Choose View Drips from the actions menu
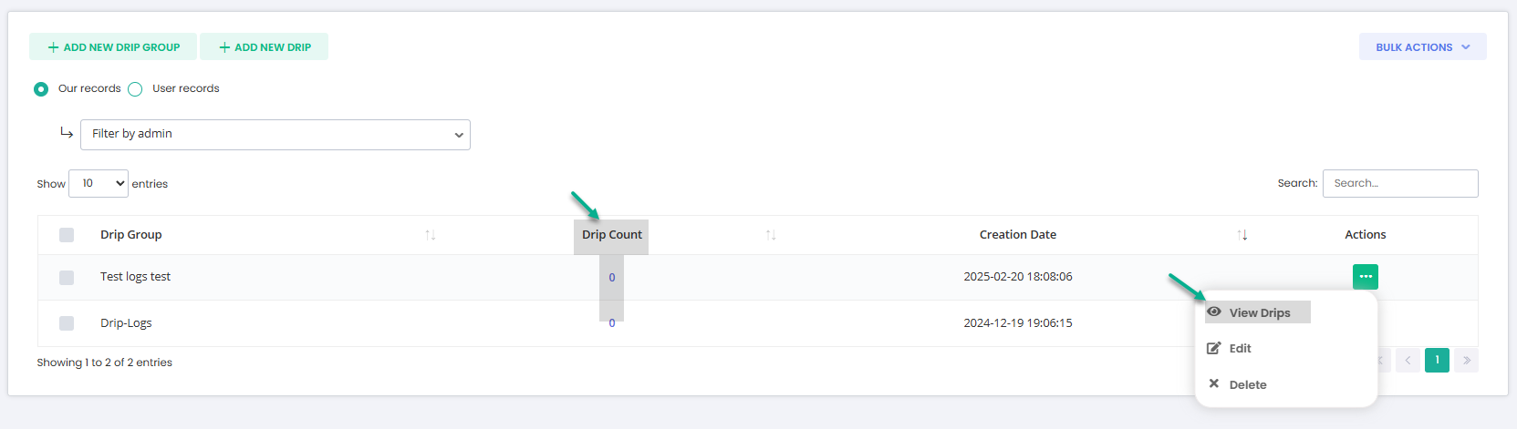 (x=1259, y=312)
